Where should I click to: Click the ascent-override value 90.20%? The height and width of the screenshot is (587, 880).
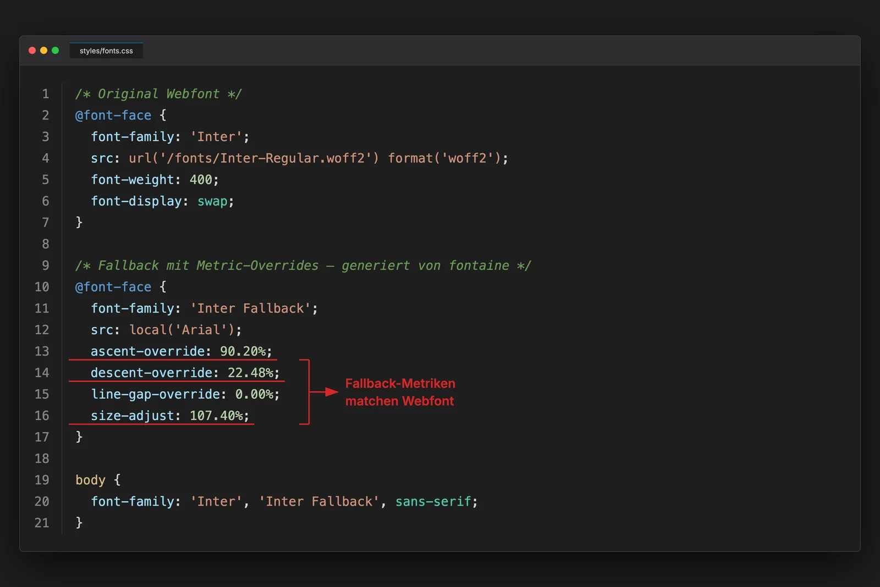(x=243, y=352)
